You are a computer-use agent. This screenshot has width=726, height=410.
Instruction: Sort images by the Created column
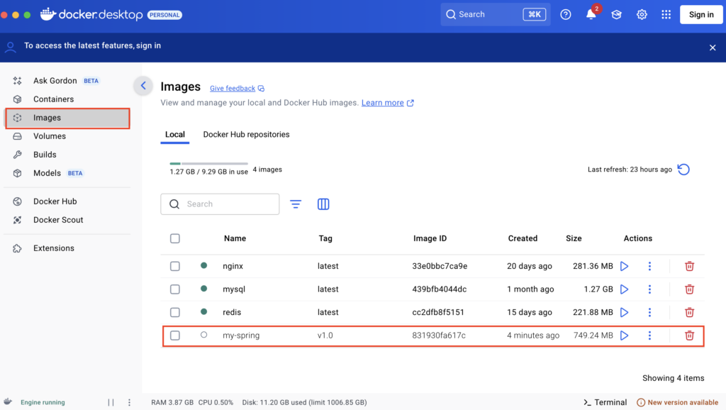(x=523, y=238)
